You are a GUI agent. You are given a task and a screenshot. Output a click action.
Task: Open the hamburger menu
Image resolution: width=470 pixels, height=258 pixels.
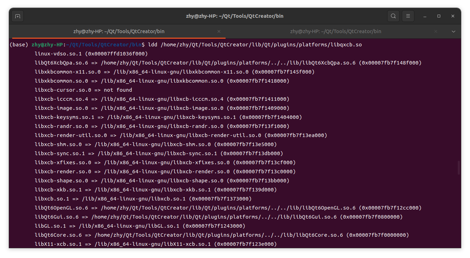[x=408, y=16]
